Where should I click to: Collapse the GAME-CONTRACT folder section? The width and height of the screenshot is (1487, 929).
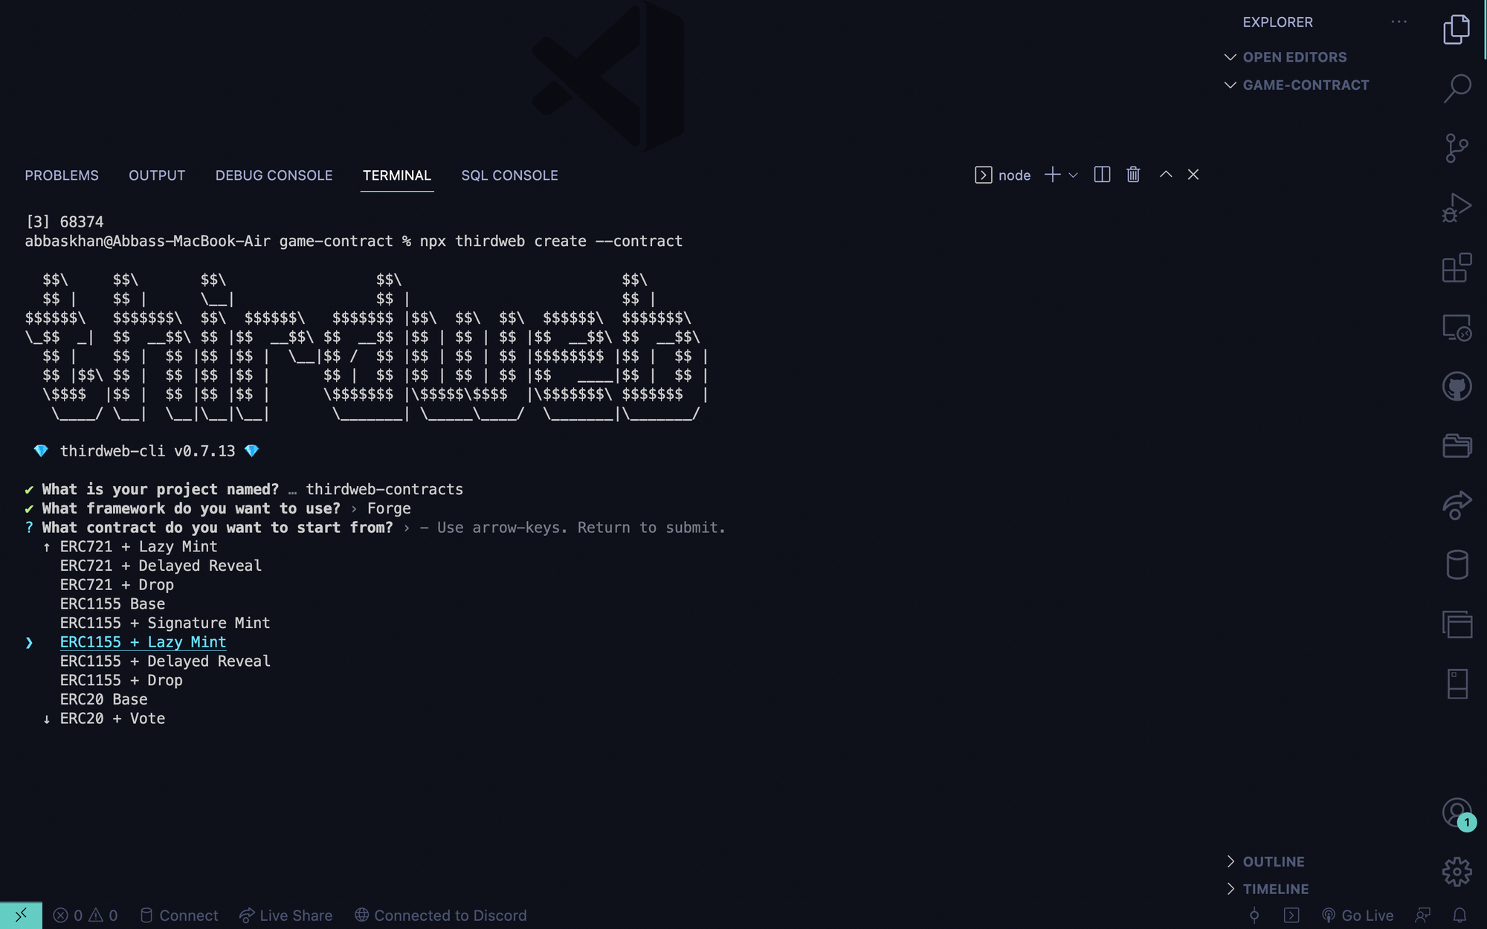click(1230, 85)
